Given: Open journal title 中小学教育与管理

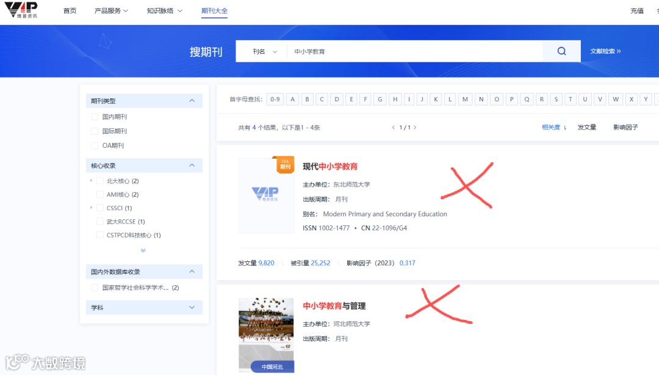Looking at the screenshot, I should click(x=334, y=306).
